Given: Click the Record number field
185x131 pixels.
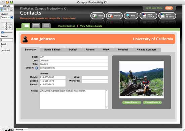Looking at the screenshot, I should 7,40.
